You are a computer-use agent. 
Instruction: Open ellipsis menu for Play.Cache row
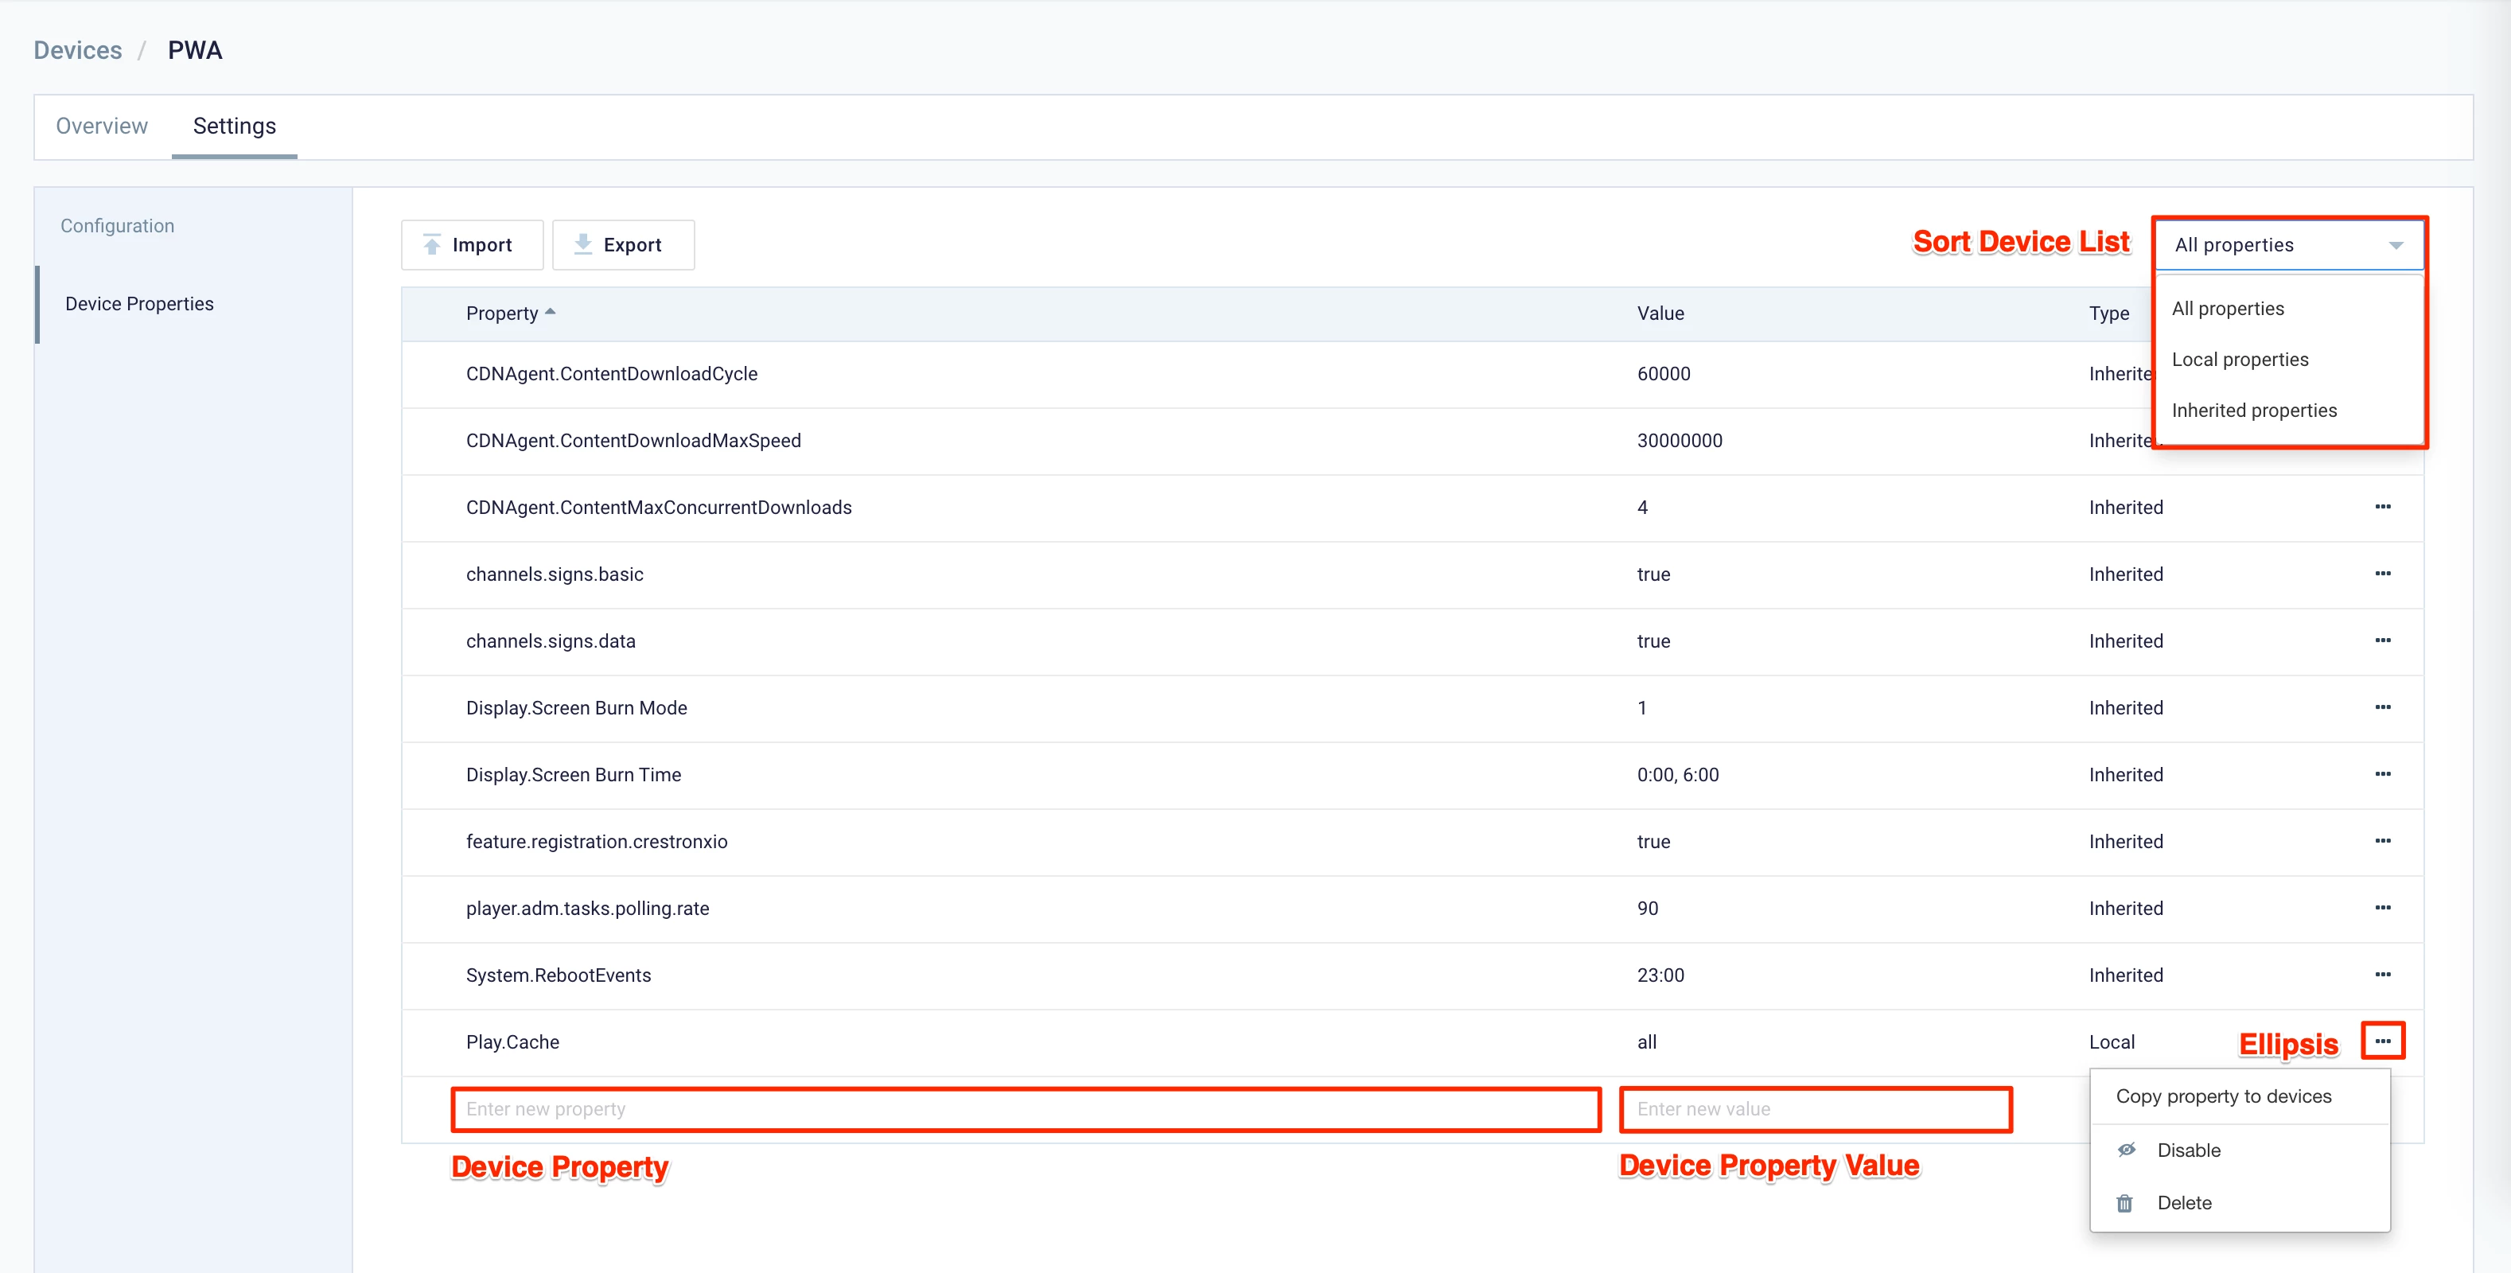coord(2382,1041)
